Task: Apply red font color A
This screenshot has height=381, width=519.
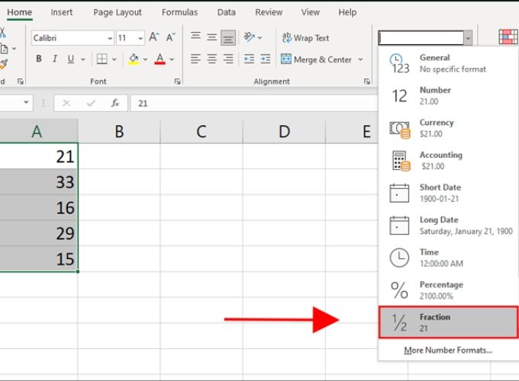Action: tap(160, 59)
